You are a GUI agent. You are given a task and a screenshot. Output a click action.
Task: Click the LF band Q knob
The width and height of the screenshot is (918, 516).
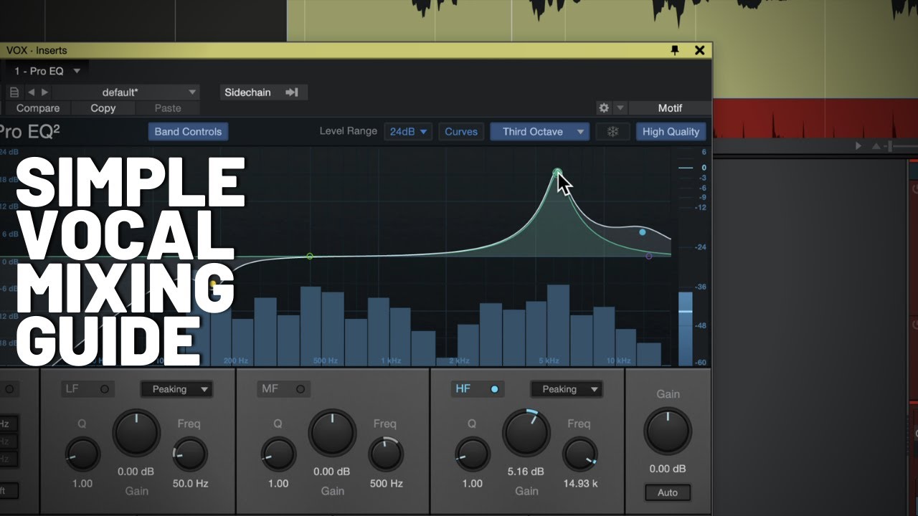point(82,454)
